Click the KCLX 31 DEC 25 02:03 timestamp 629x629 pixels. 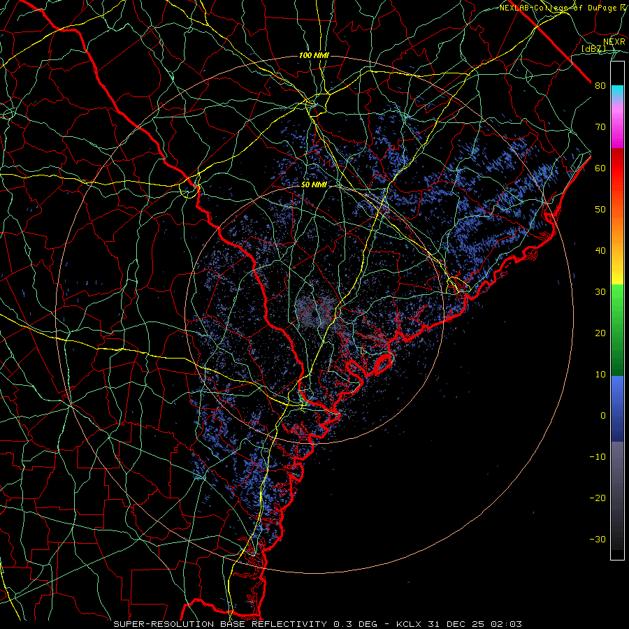pos(459,624)
